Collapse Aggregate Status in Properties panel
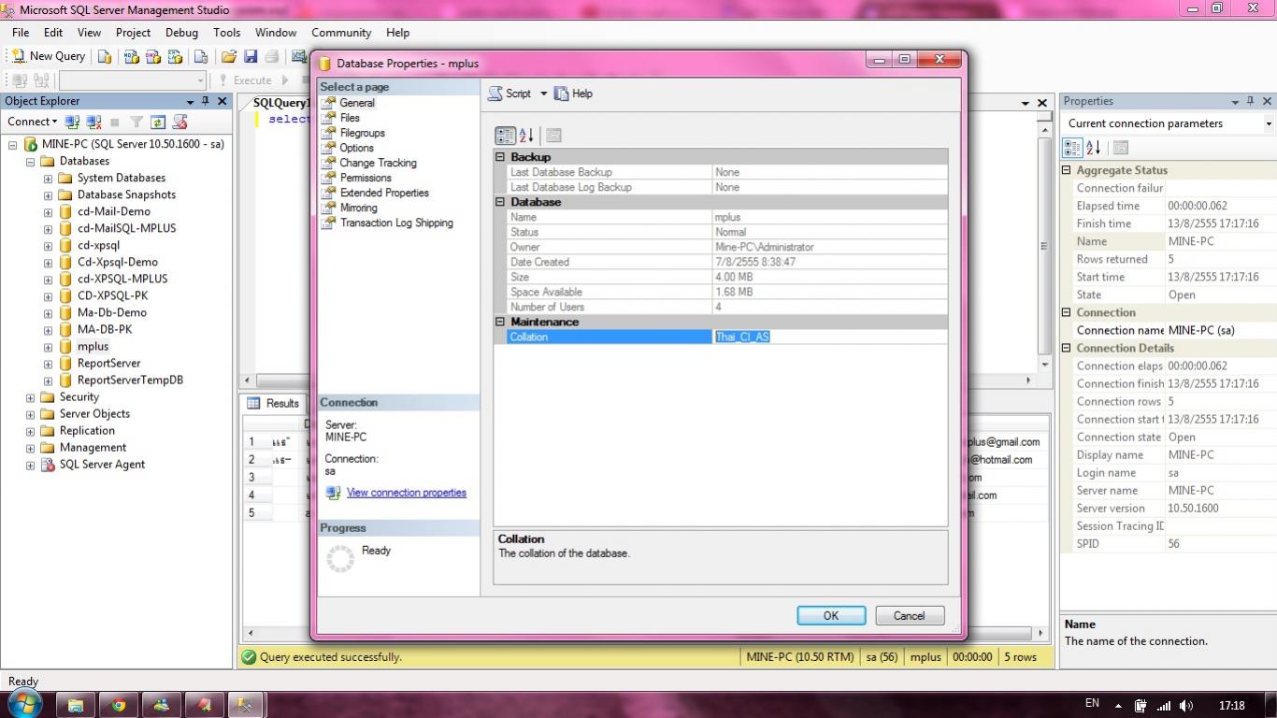1277x718 pixels. point(1067,170)
